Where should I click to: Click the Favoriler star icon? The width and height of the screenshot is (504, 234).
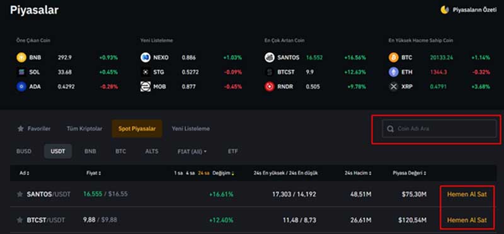21,129
